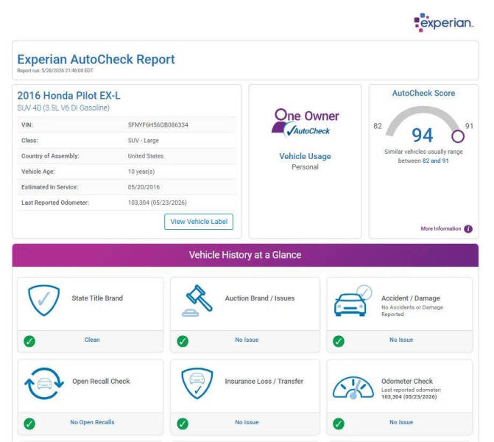The width and height of the screenshot is (494, 442).
Task: Click No Issue under Insurance Loss / Transfer
Action: [x=247, y=422]
